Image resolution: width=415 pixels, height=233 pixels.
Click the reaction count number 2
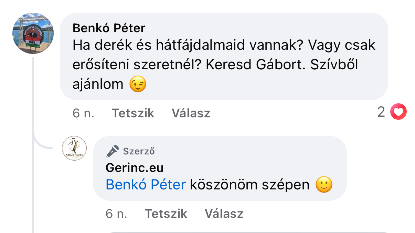pos(381,112)
